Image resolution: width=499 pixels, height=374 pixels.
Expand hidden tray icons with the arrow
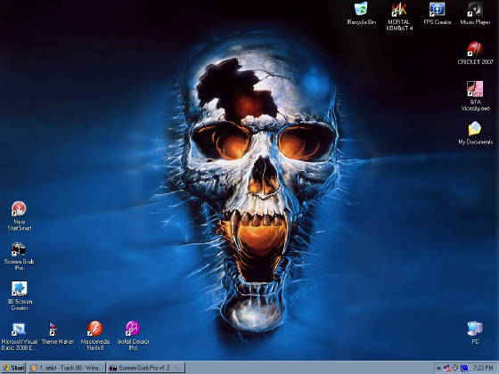pyautogui.click(x=438, y=368)
